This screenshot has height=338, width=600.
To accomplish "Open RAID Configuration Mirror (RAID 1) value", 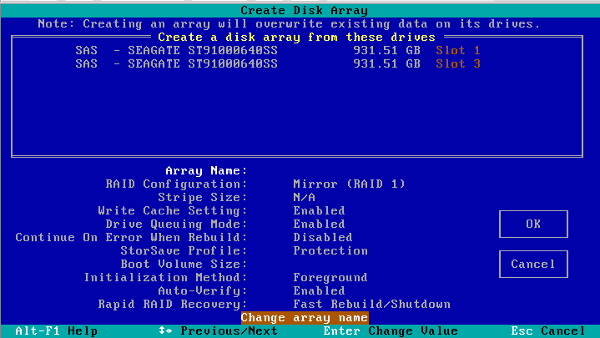I will pos(348,184).
